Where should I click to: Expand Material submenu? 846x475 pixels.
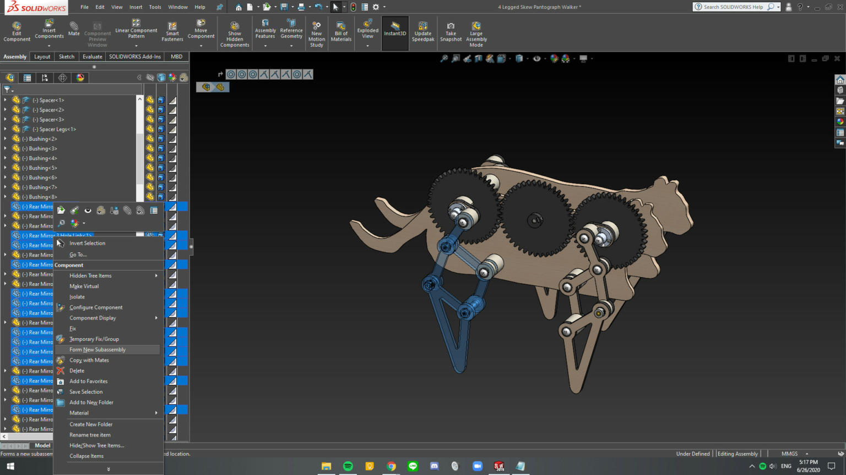point(109,413)
